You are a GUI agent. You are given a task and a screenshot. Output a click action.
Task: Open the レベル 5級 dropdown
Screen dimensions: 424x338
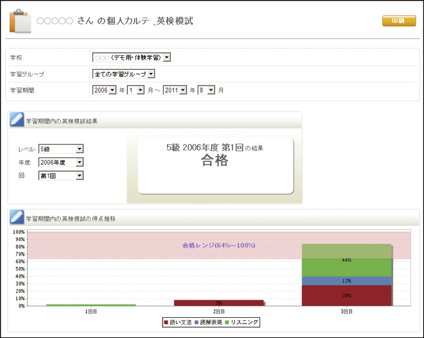pos(61,149)
